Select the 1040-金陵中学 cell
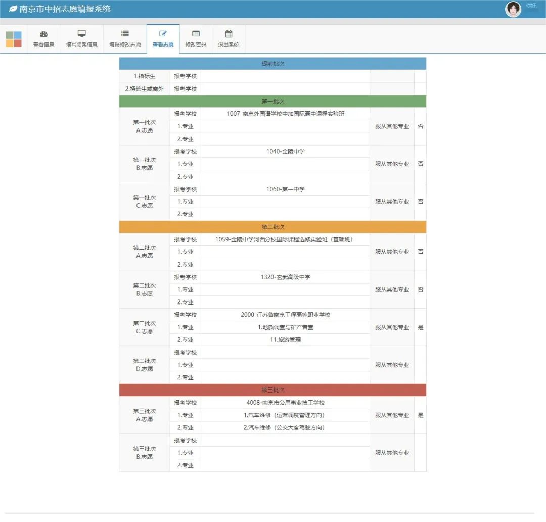Screen dimensions: 546x522 point(286,152)
